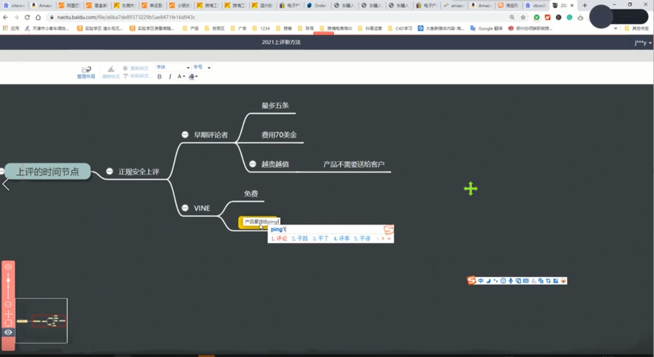Toggle the navigator eye icon
The image size is (654, 357).
tap(8, 332)
